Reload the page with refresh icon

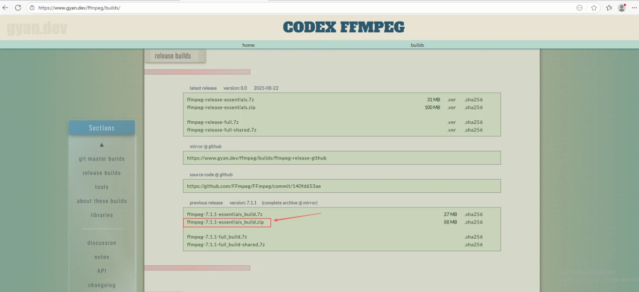tap(18, 8)
